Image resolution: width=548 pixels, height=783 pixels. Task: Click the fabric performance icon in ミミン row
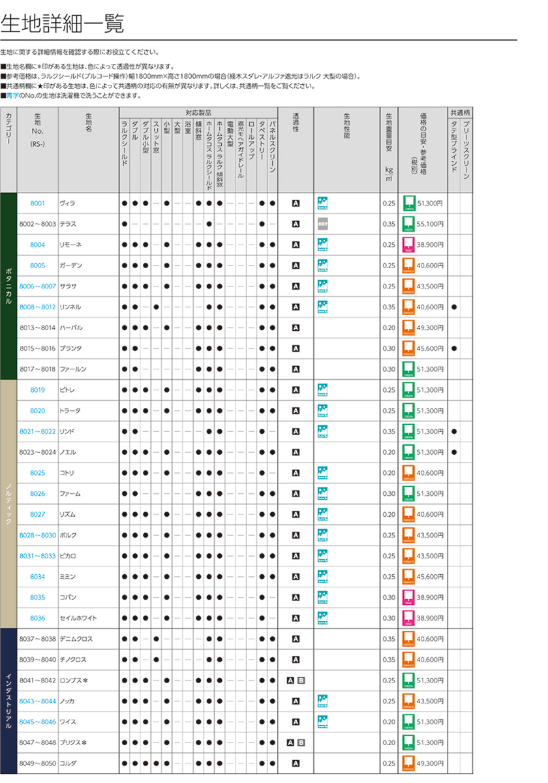pyautogui.click(x=322, y=576)
